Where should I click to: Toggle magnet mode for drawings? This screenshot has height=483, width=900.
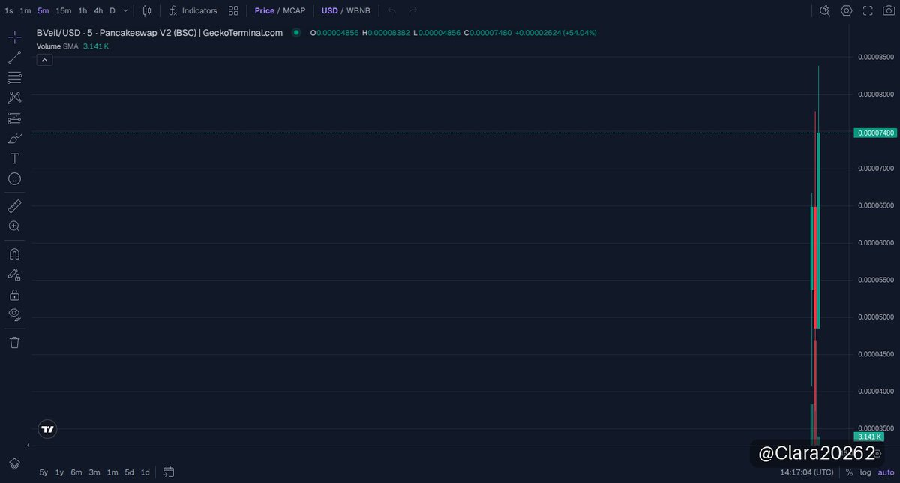[x=14, y=253]
